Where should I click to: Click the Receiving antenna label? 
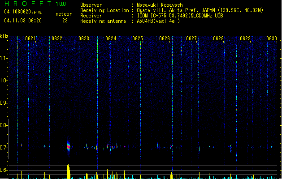(103, 21)
